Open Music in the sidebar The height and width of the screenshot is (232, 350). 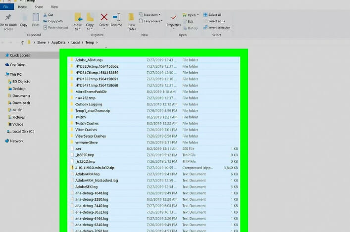(x=15, y=110)
